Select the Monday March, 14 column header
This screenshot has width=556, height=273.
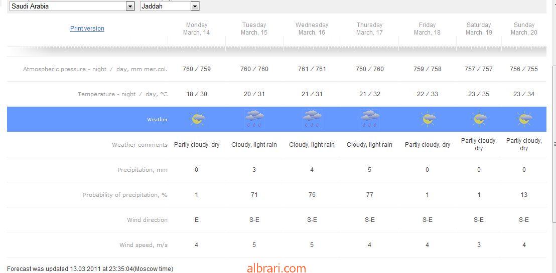coord(196,29)
